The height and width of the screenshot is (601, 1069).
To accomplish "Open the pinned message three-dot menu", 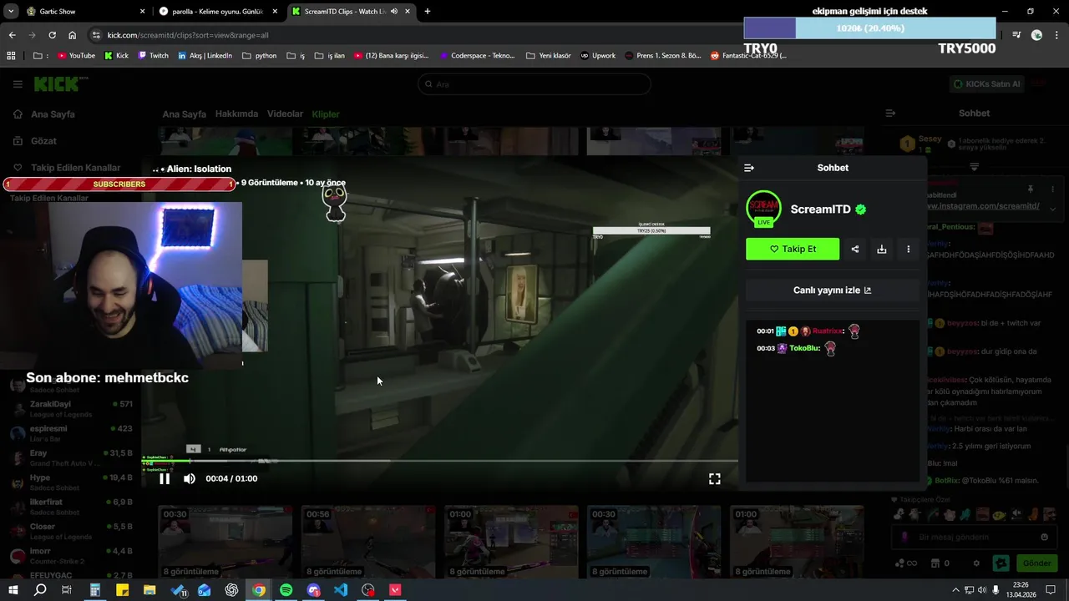I will (1051, 189).
